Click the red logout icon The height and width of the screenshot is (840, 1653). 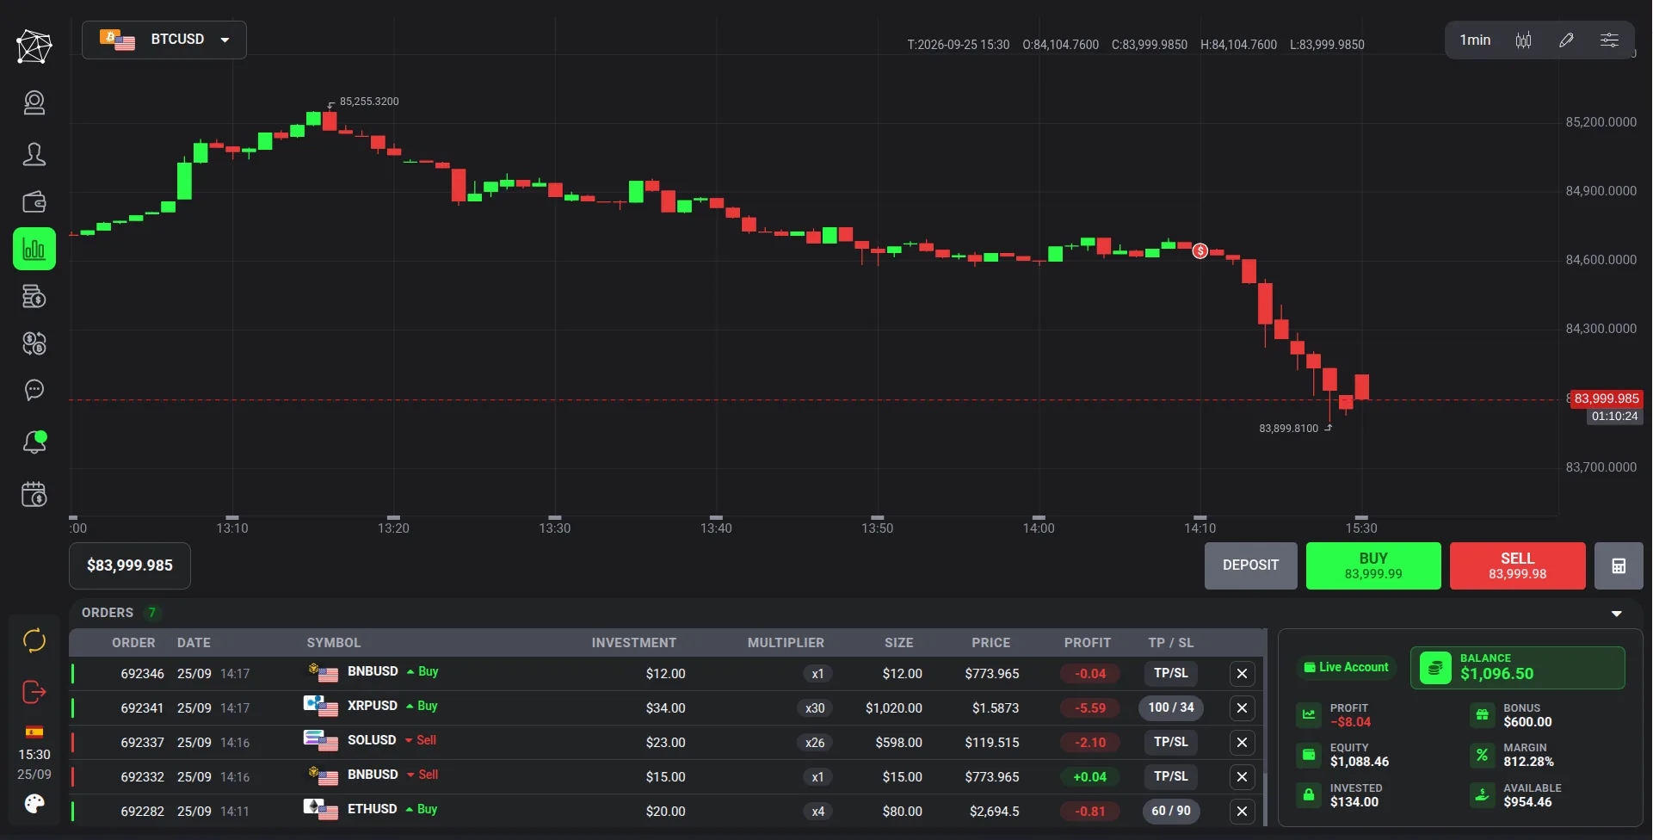[34, 692]
